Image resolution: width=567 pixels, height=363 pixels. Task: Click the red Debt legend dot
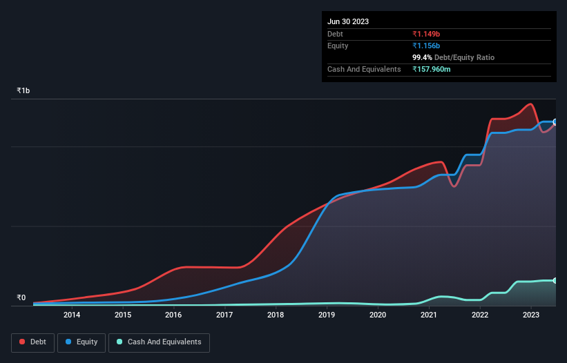tap(22, 342)
